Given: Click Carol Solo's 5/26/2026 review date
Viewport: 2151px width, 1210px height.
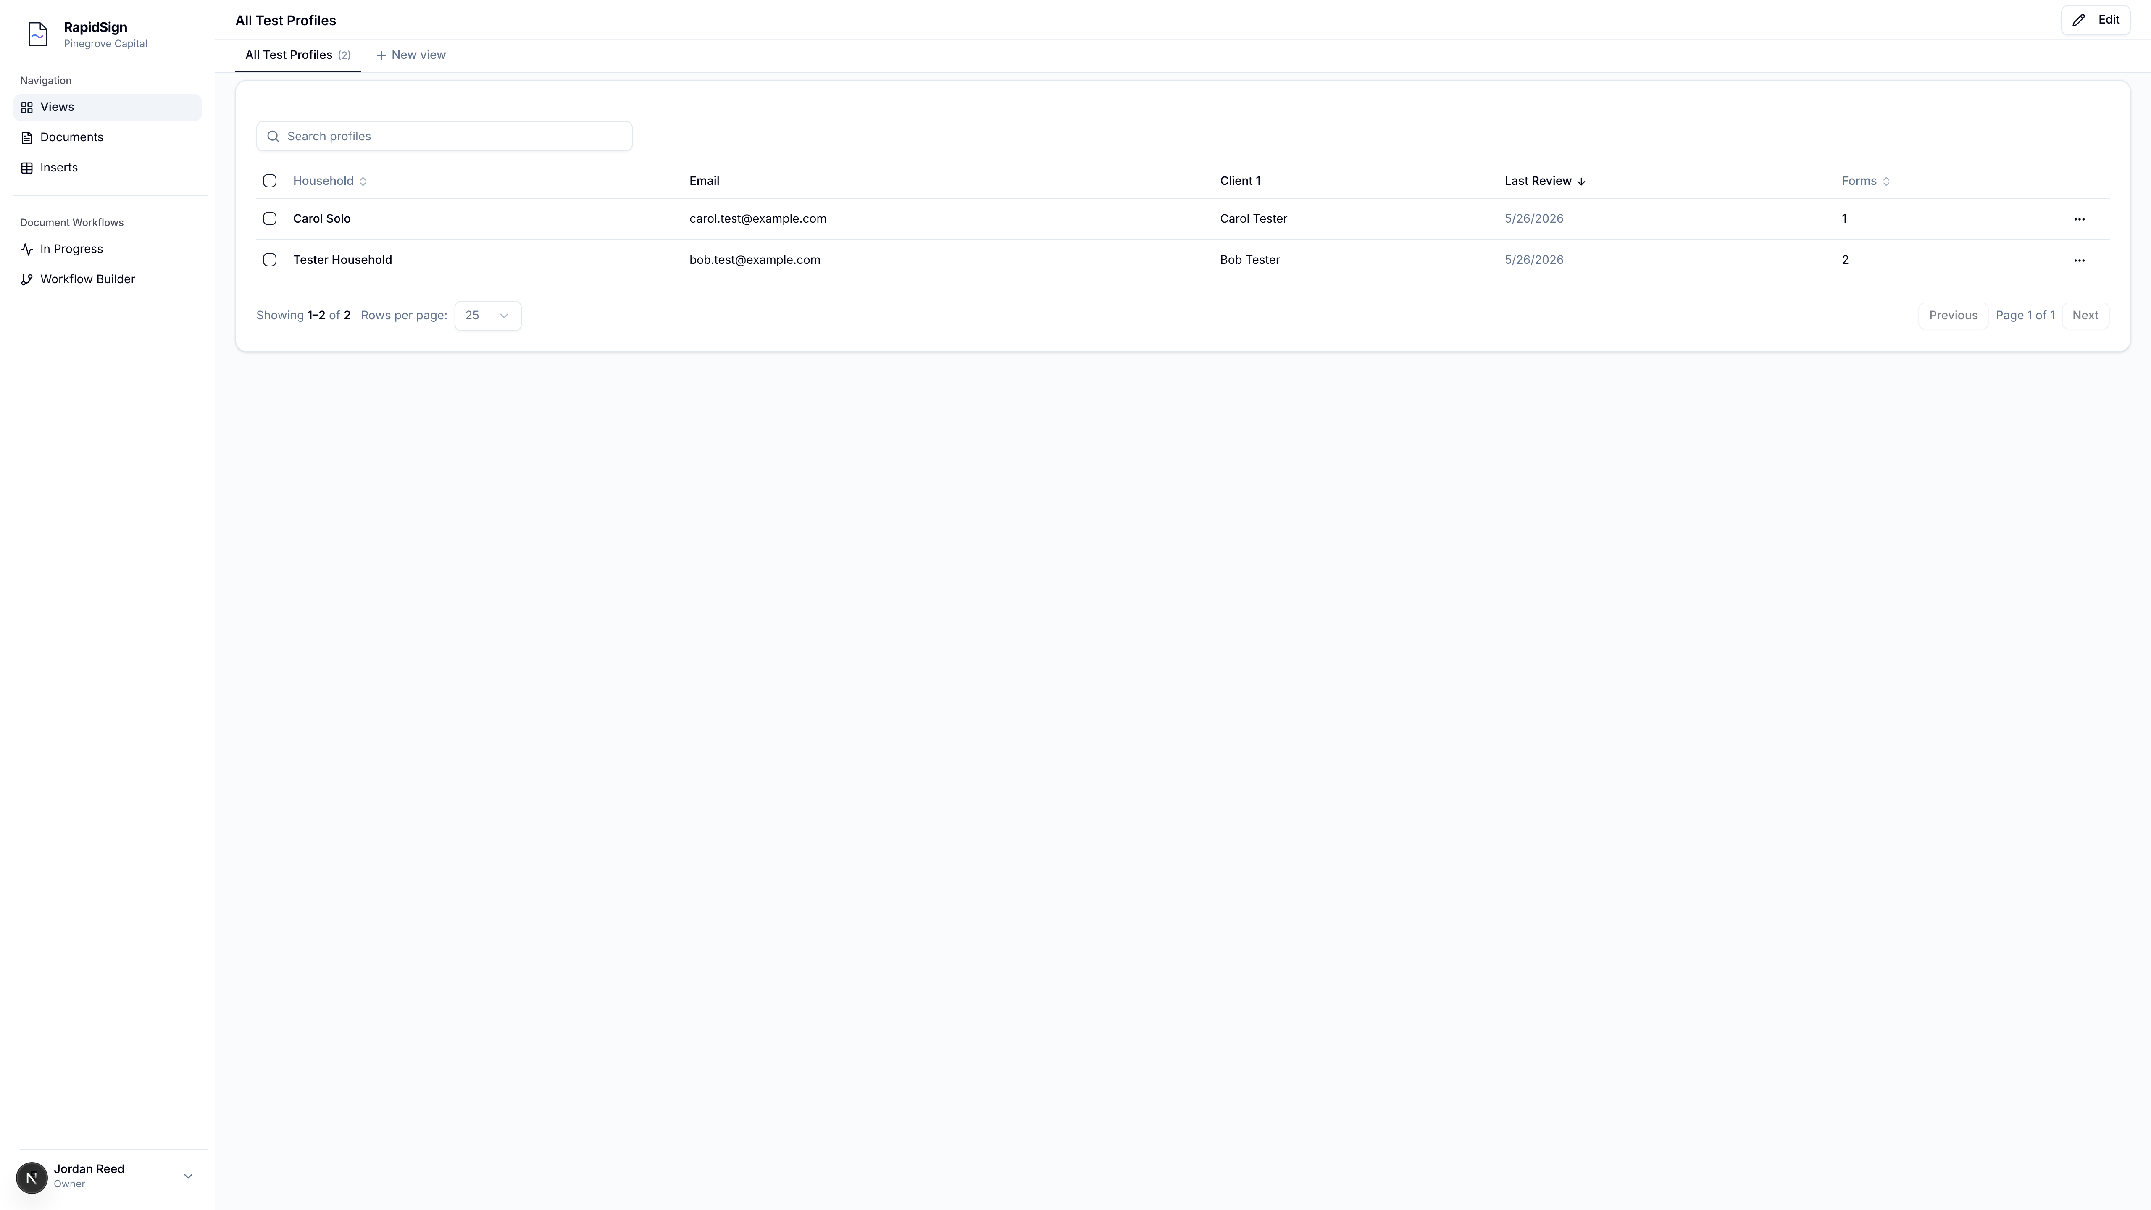Looking at the screenshot, I should pos(1534,219).
